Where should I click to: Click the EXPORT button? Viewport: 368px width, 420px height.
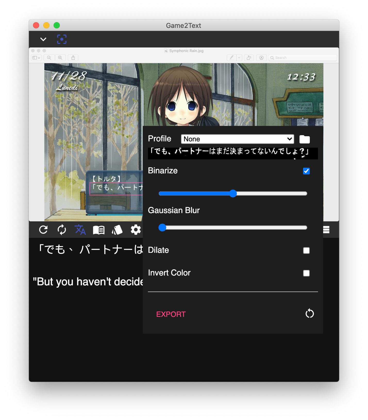pyautogui.click(x=171, y=314)
